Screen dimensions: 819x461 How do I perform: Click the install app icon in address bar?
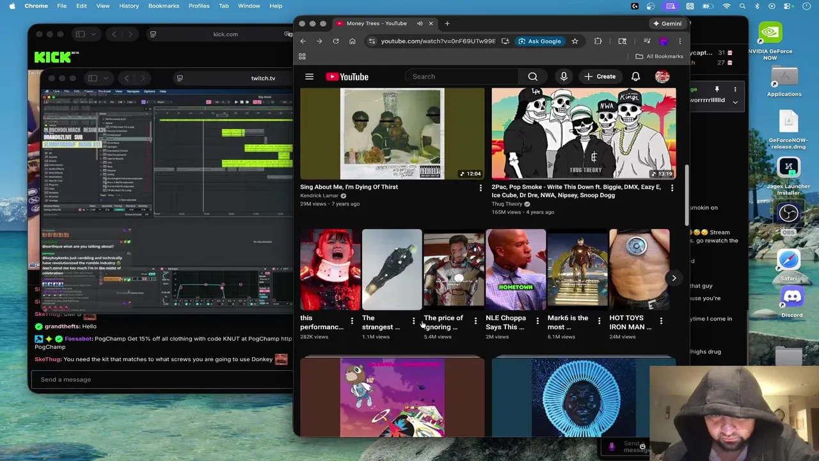point(505,41)
